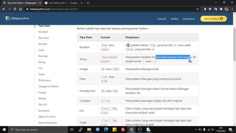Viewport: 236px width, 133px height.
Task: Open the Tutorial nav menu
Action: click(x=162, y=19)
